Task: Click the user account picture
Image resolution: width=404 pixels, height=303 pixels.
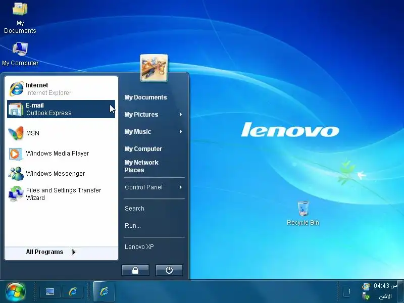Action: pyautogui.click(x=154, y=68)
